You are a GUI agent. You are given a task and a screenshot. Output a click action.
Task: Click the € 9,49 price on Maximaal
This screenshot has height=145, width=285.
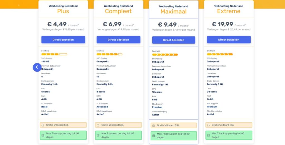(167, 25)
